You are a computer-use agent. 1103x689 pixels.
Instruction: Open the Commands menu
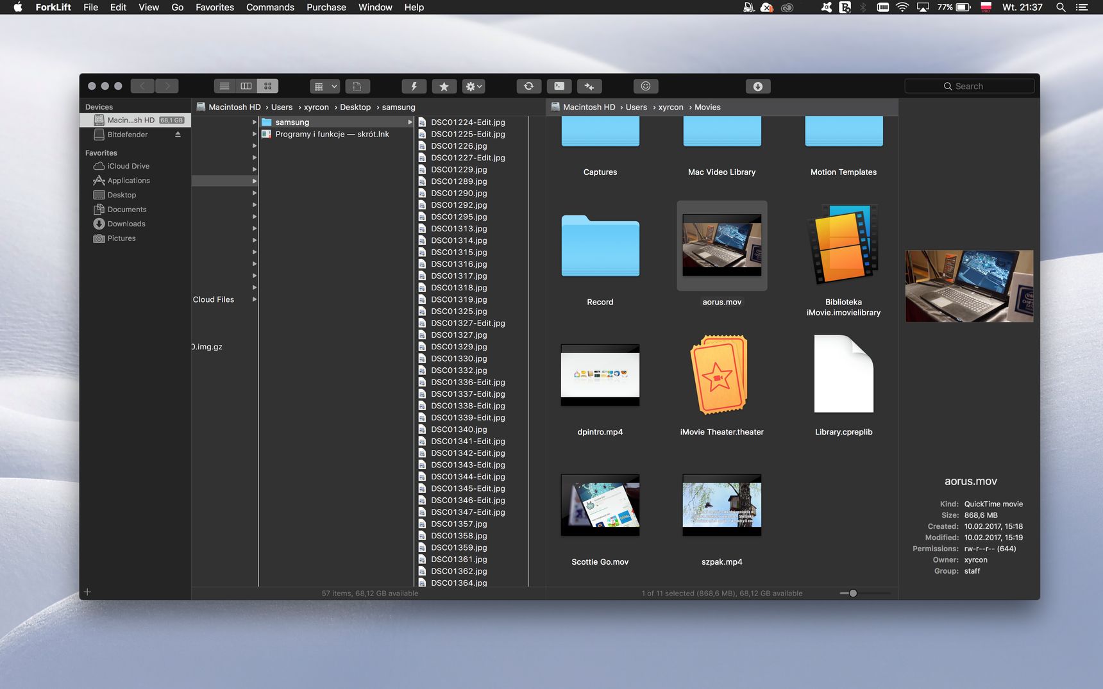(x=270, y=7)
